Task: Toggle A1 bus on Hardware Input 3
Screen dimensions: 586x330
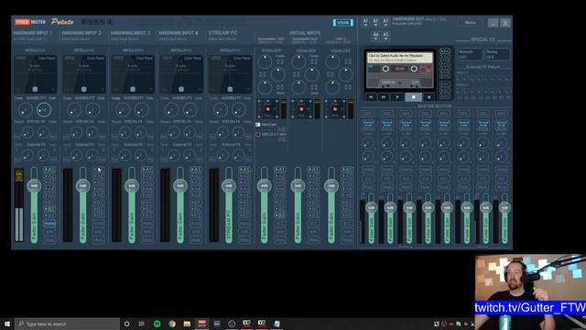Action: pyautogui.click(x=146, y=170)
